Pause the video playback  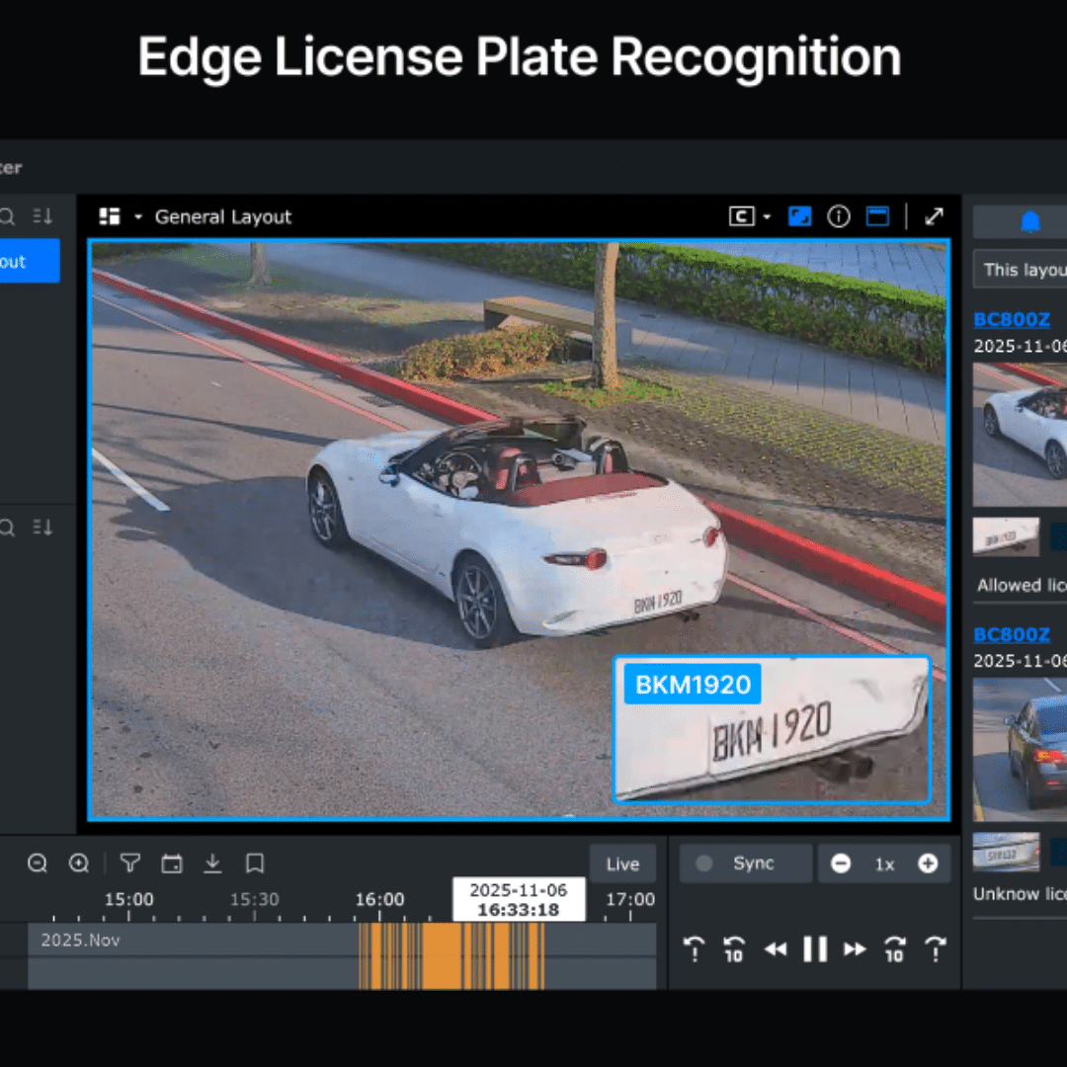[815, 949]
